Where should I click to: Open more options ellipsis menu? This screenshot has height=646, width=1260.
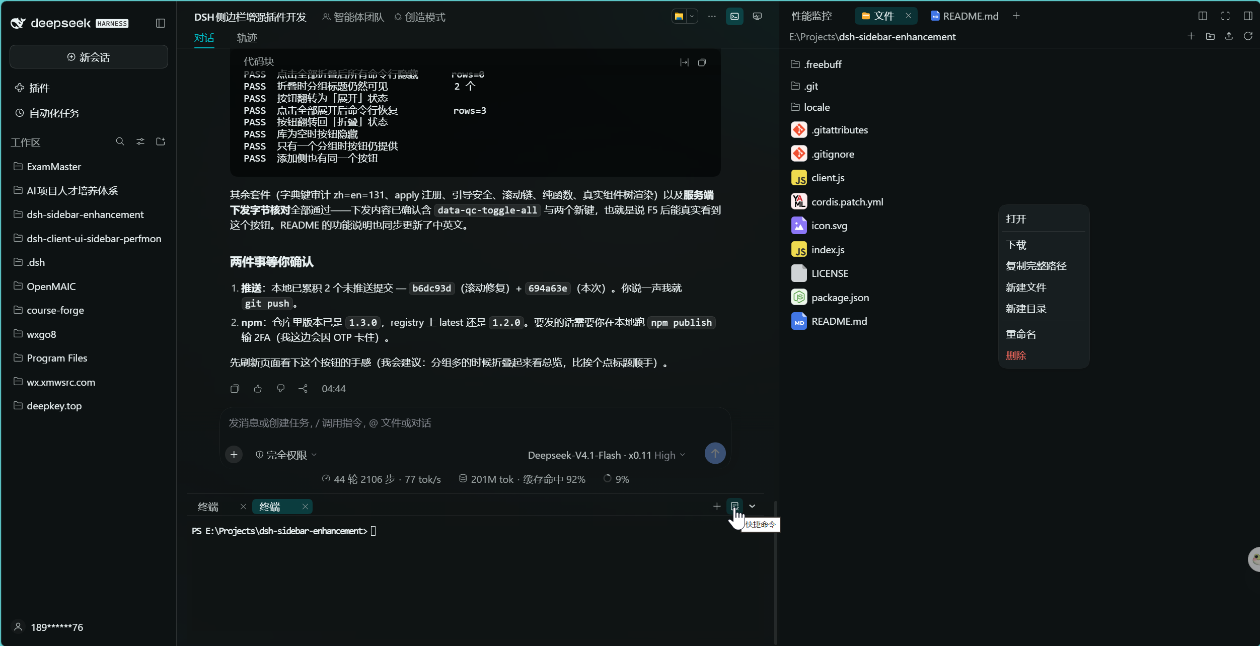[x=712, y=16]
